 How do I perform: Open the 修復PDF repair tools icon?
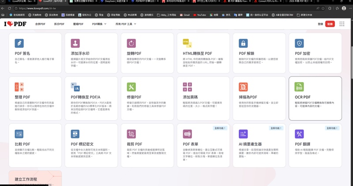tap(131, 87)
